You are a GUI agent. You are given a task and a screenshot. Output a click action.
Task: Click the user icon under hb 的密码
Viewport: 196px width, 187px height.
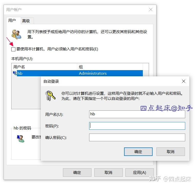(21, 139)
